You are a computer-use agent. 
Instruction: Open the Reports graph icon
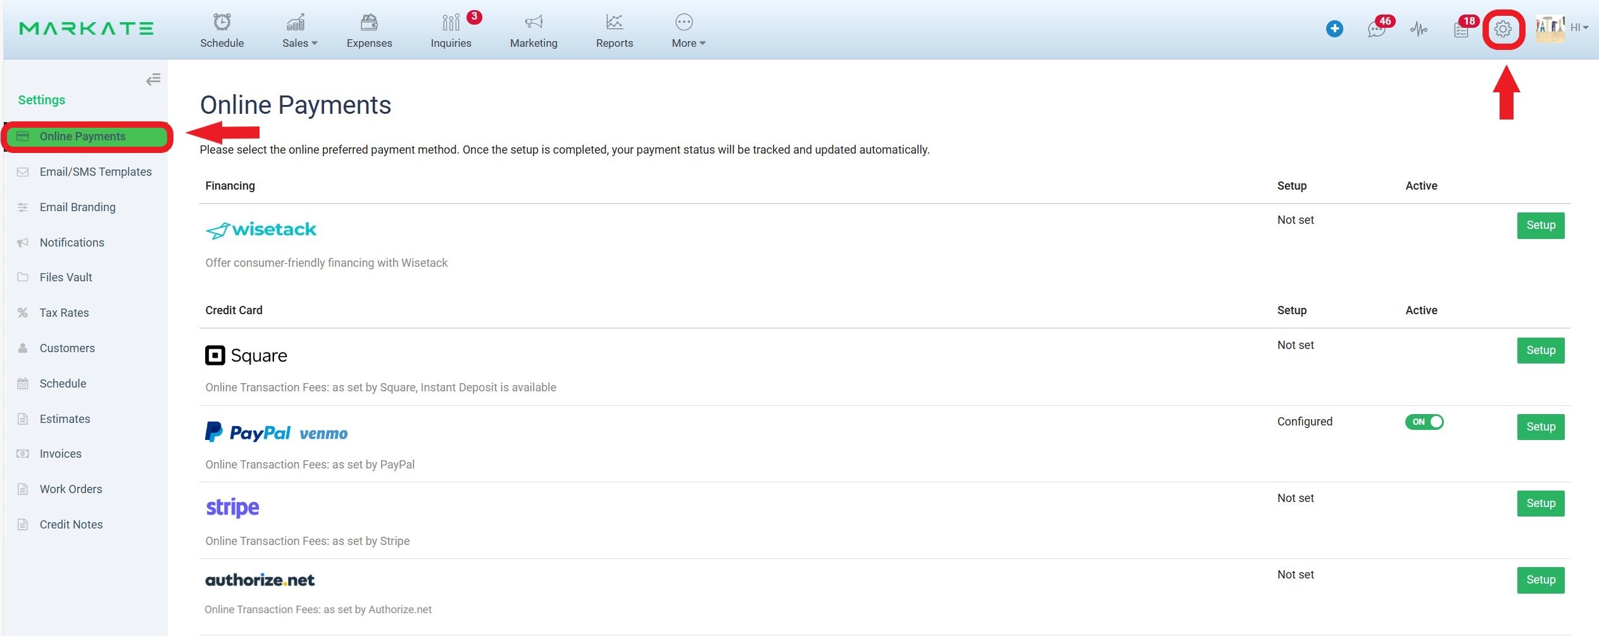point(614,23)
